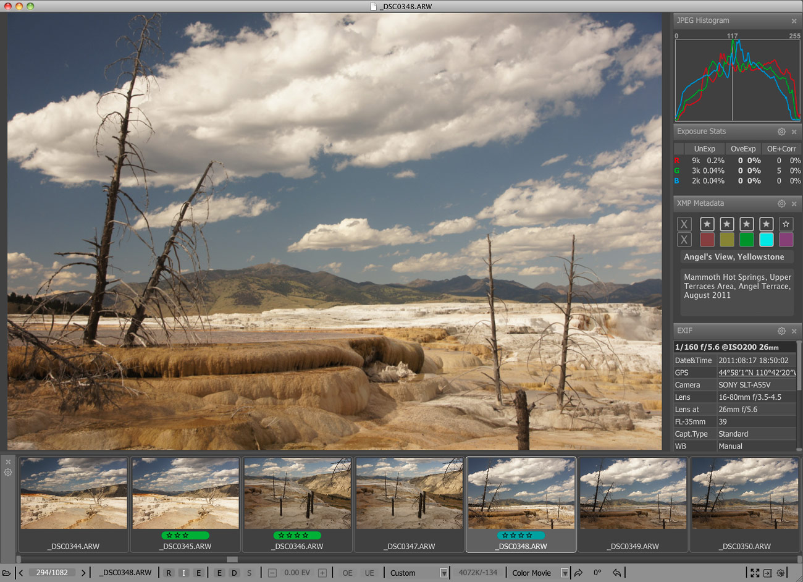Screen dimensions: 803x582
Task: Enter fullscreen mode using the expand icon
Action: [x=755, y=573]
